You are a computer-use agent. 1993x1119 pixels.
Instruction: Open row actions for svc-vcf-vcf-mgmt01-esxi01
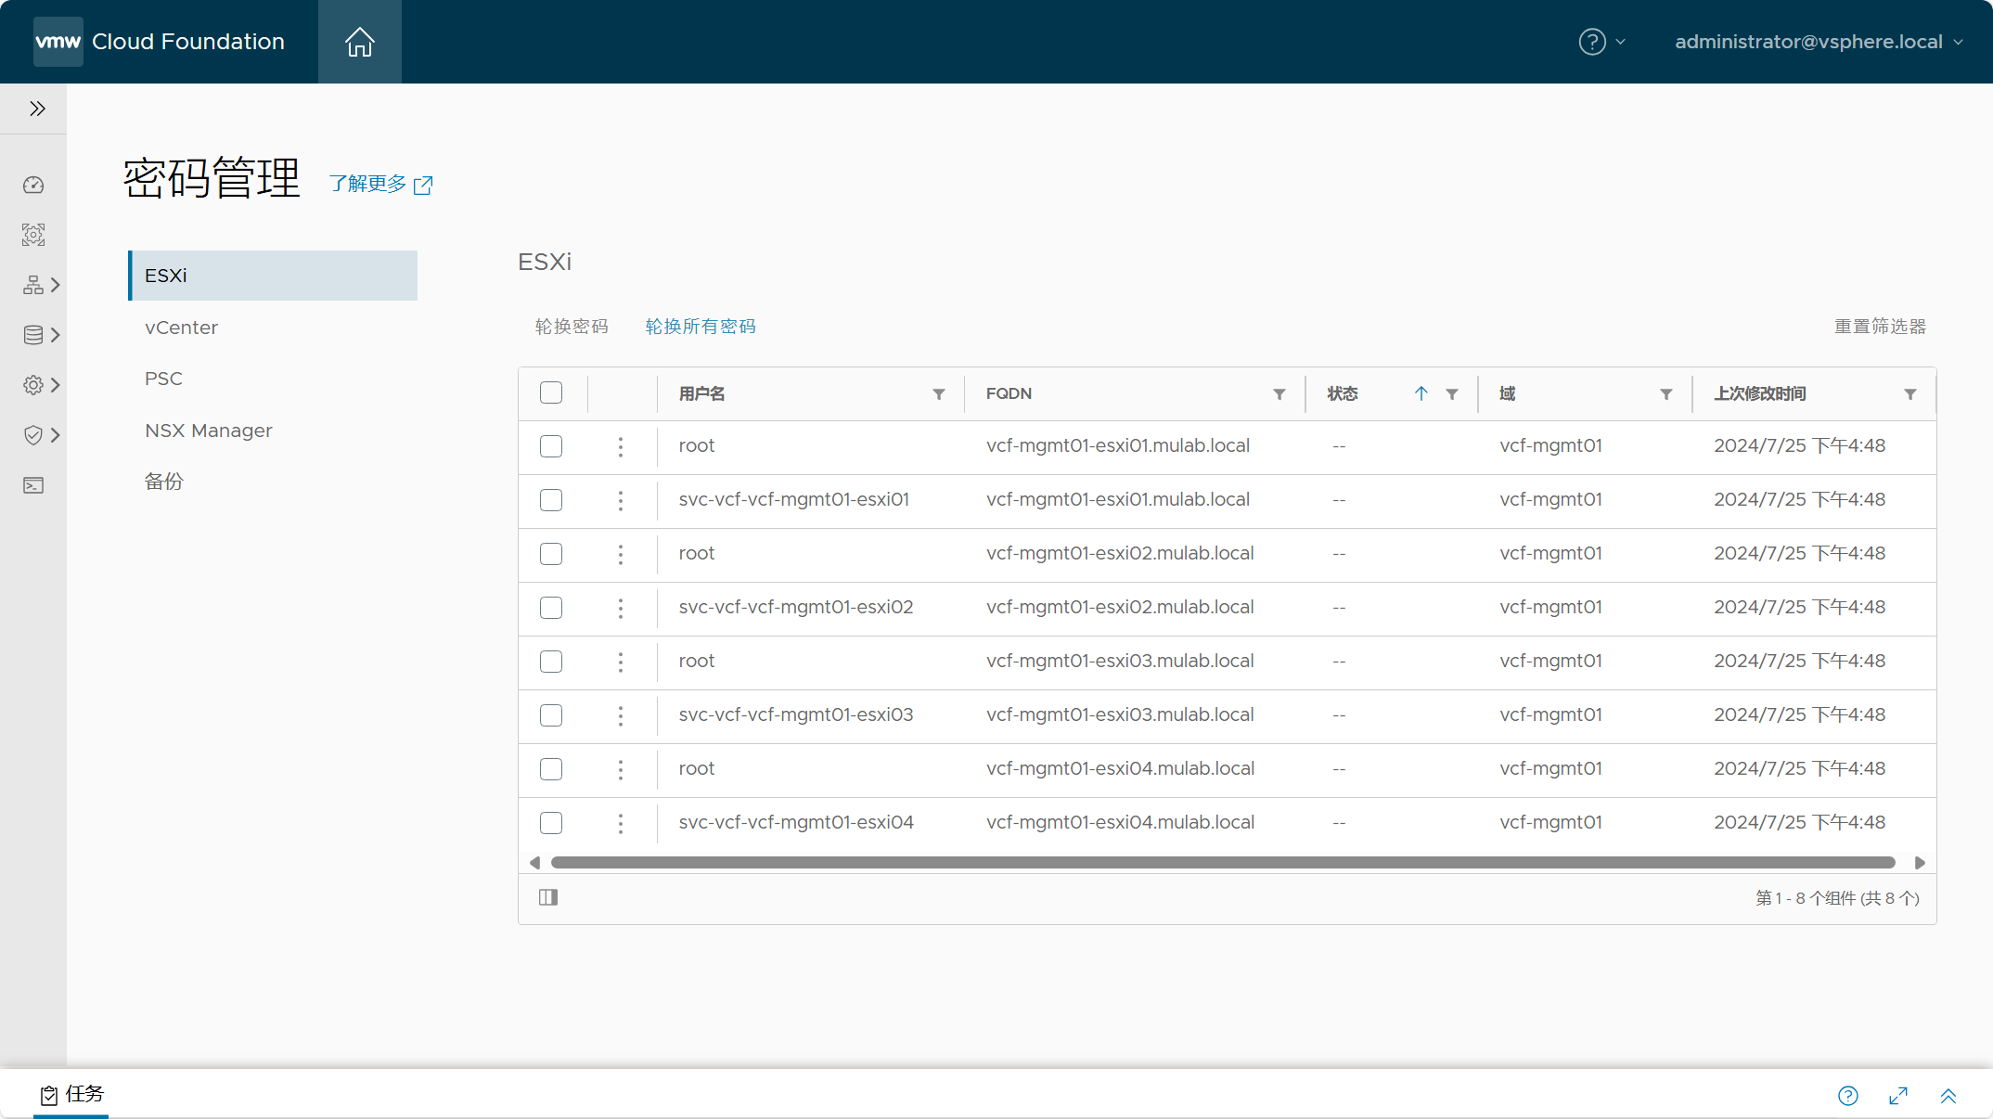[x=621, y=500]
